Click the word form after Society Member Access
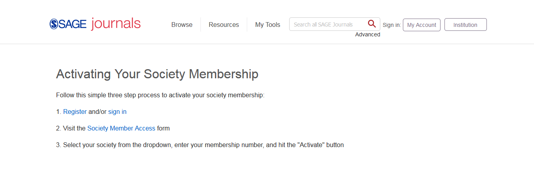Viewport: 534px width, 189px height. (163, 129)
